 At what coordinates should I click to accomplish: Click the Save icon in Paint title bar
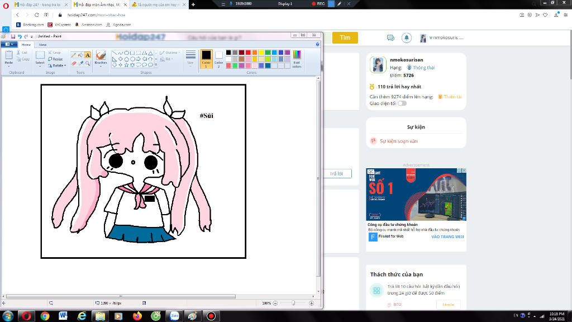point(13,36)
